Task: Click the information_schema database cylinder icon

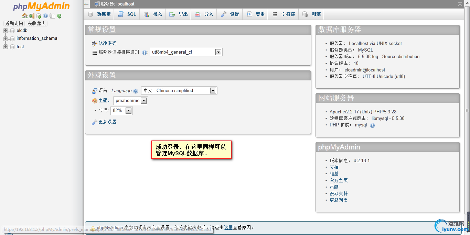Action: pos(12,39)
